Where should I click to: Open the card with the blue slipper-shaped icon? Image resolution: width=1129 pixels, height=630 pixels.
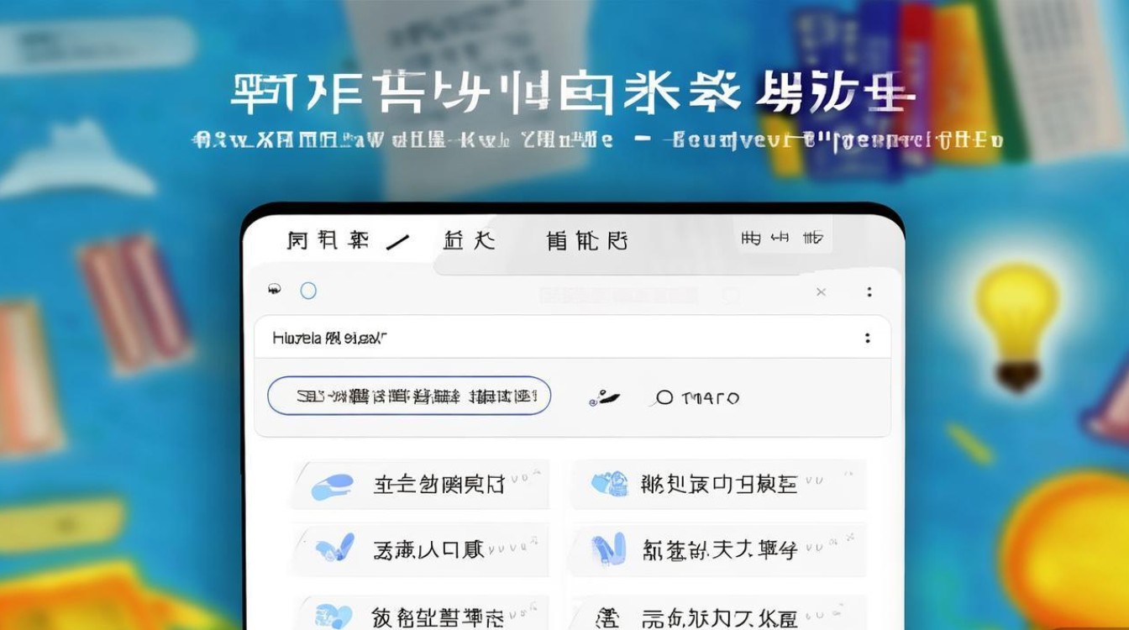[x=419, y=484]
